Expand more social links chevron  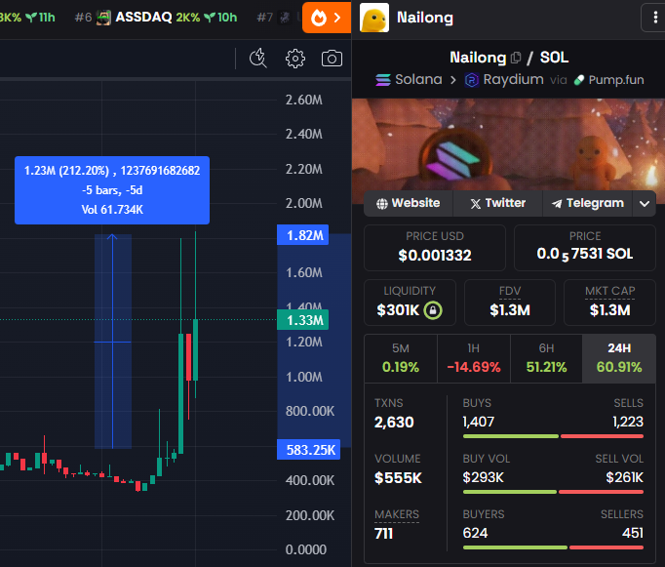645,204
